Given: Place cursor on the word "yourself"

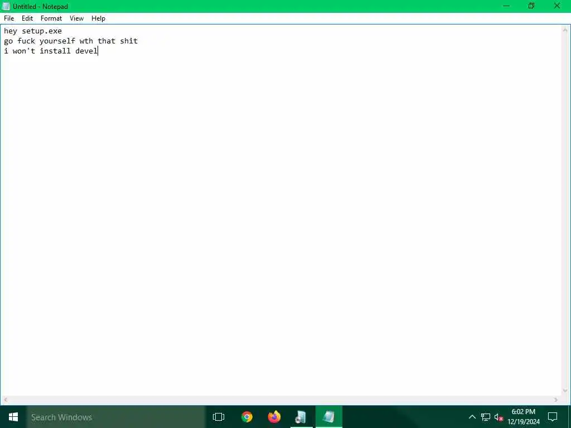Looking at the screenshot, I should [x=57, y=41].
